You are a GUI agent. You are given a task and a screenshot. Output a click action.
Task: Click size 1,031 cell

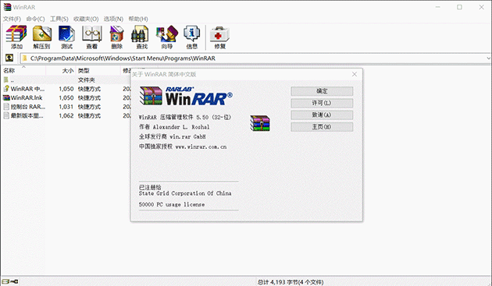click(x=66, y=107)
